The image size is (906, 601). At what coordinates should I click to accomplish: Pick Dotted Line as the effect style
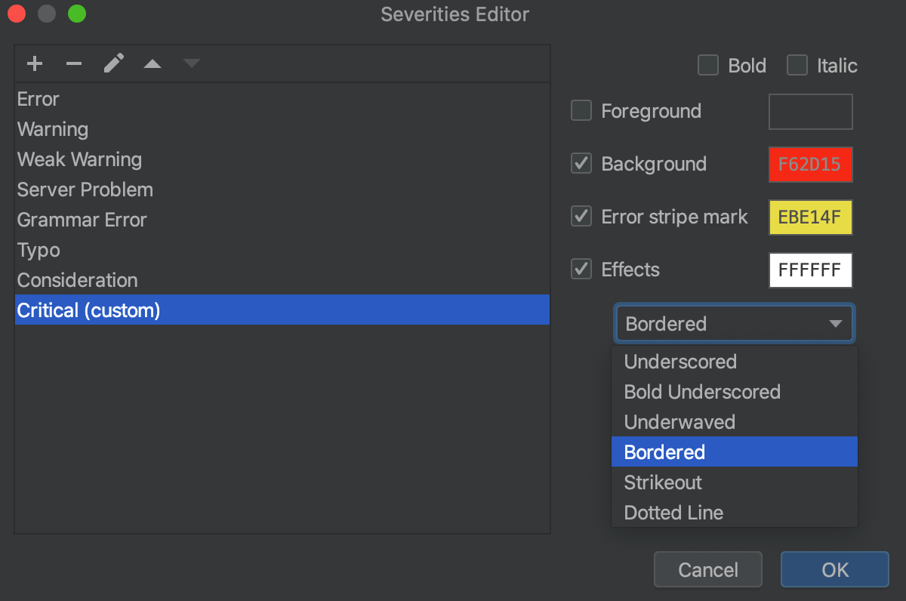pos(673,513)
